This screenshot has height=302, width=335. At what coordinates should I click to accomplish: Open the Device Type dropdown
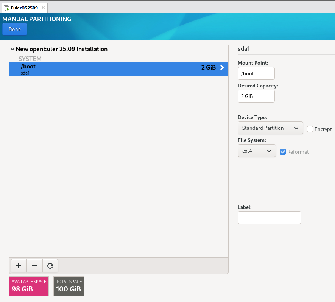click(270, 128)
